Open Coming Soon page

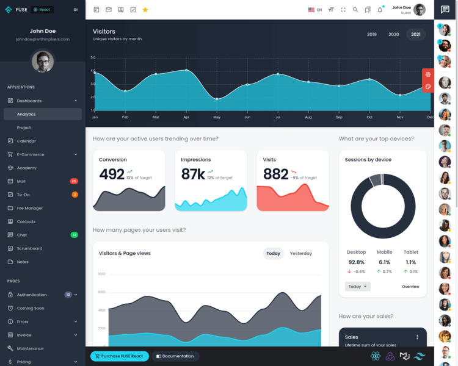click(x=43, y=308)
